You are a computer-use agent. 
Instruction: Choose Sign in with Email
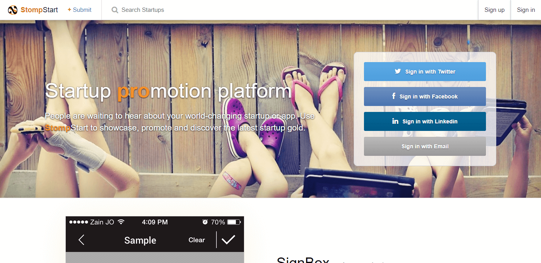coord(425,146)
